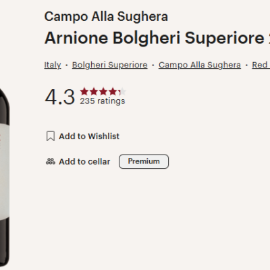Open the underlined Campo Alla Sughera winery link
The image size is (270, 270).
pyautogui.click(x=200, y=65)
